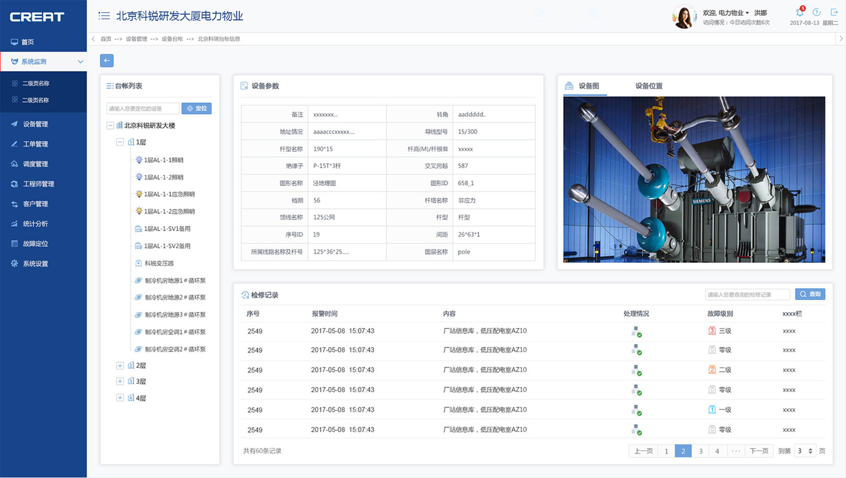Go to page 3 in pagination

701,451
